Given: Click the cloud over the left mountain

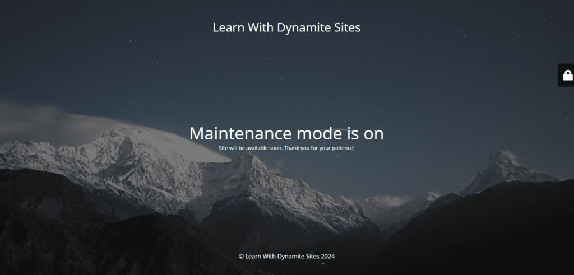Looking at the screenshot, I should pyautogui.click(x=50, y=118).
